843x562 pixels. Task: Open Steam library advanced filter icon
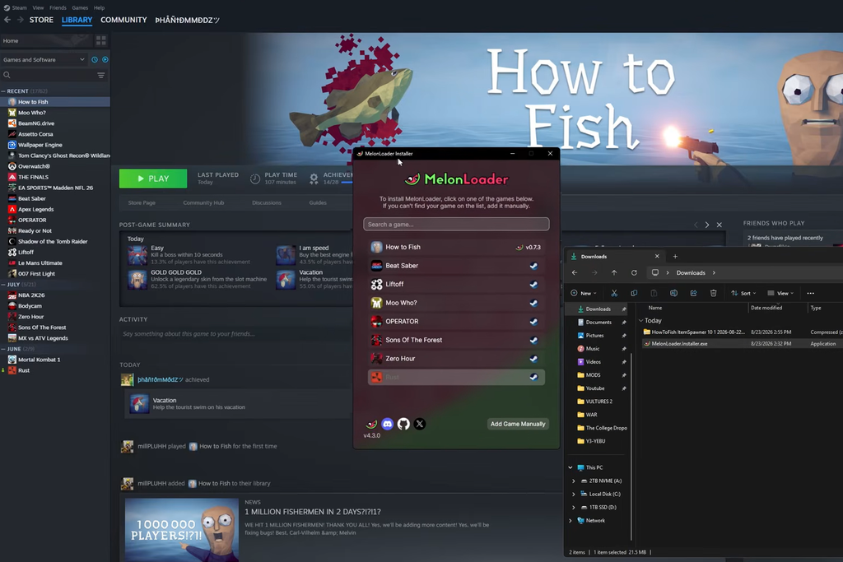[x=101, y=75]
